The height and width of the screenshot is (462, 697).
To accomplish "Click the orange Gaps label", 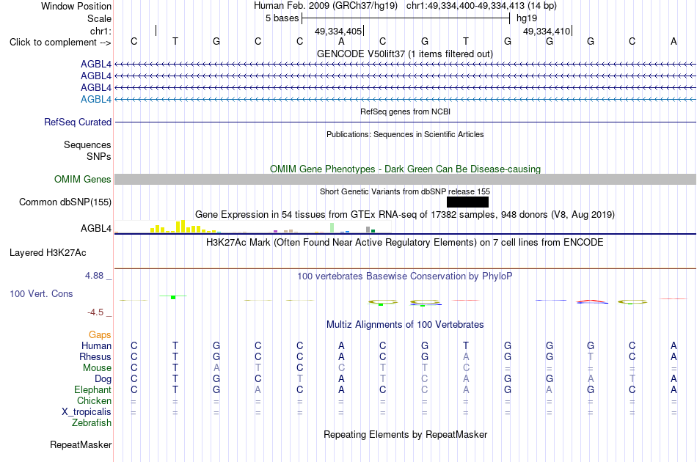I will (x=100, y=335).
